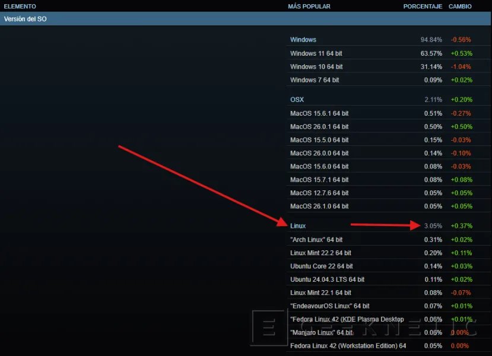
Task: Select the 'Windows 7 64 bit' row
Action: (x=389, y=80)
